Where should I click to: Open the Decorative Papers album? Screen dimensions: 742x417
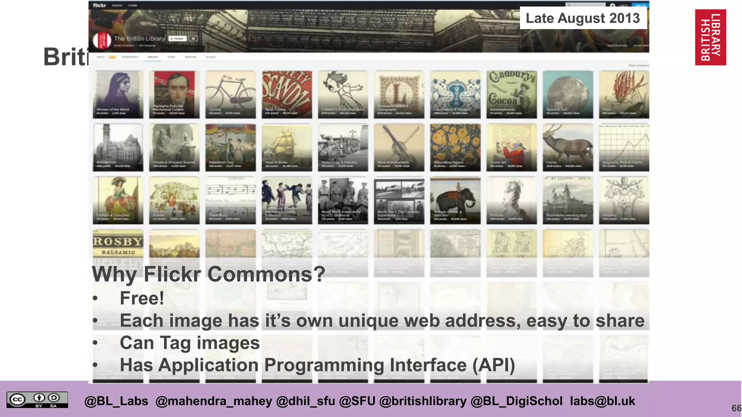[x=455, y=147]
